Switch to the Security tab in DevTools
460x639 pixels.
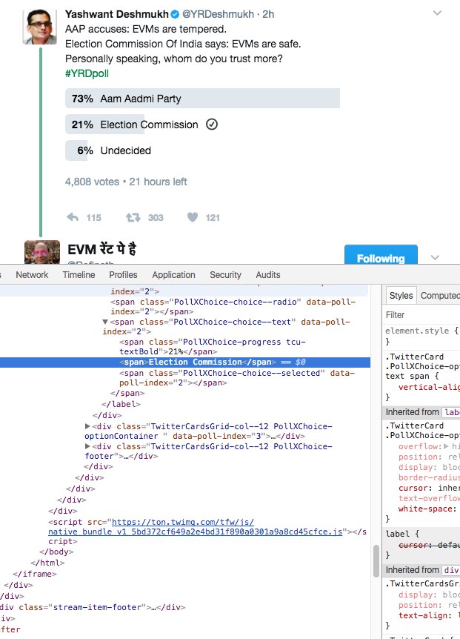225,275
